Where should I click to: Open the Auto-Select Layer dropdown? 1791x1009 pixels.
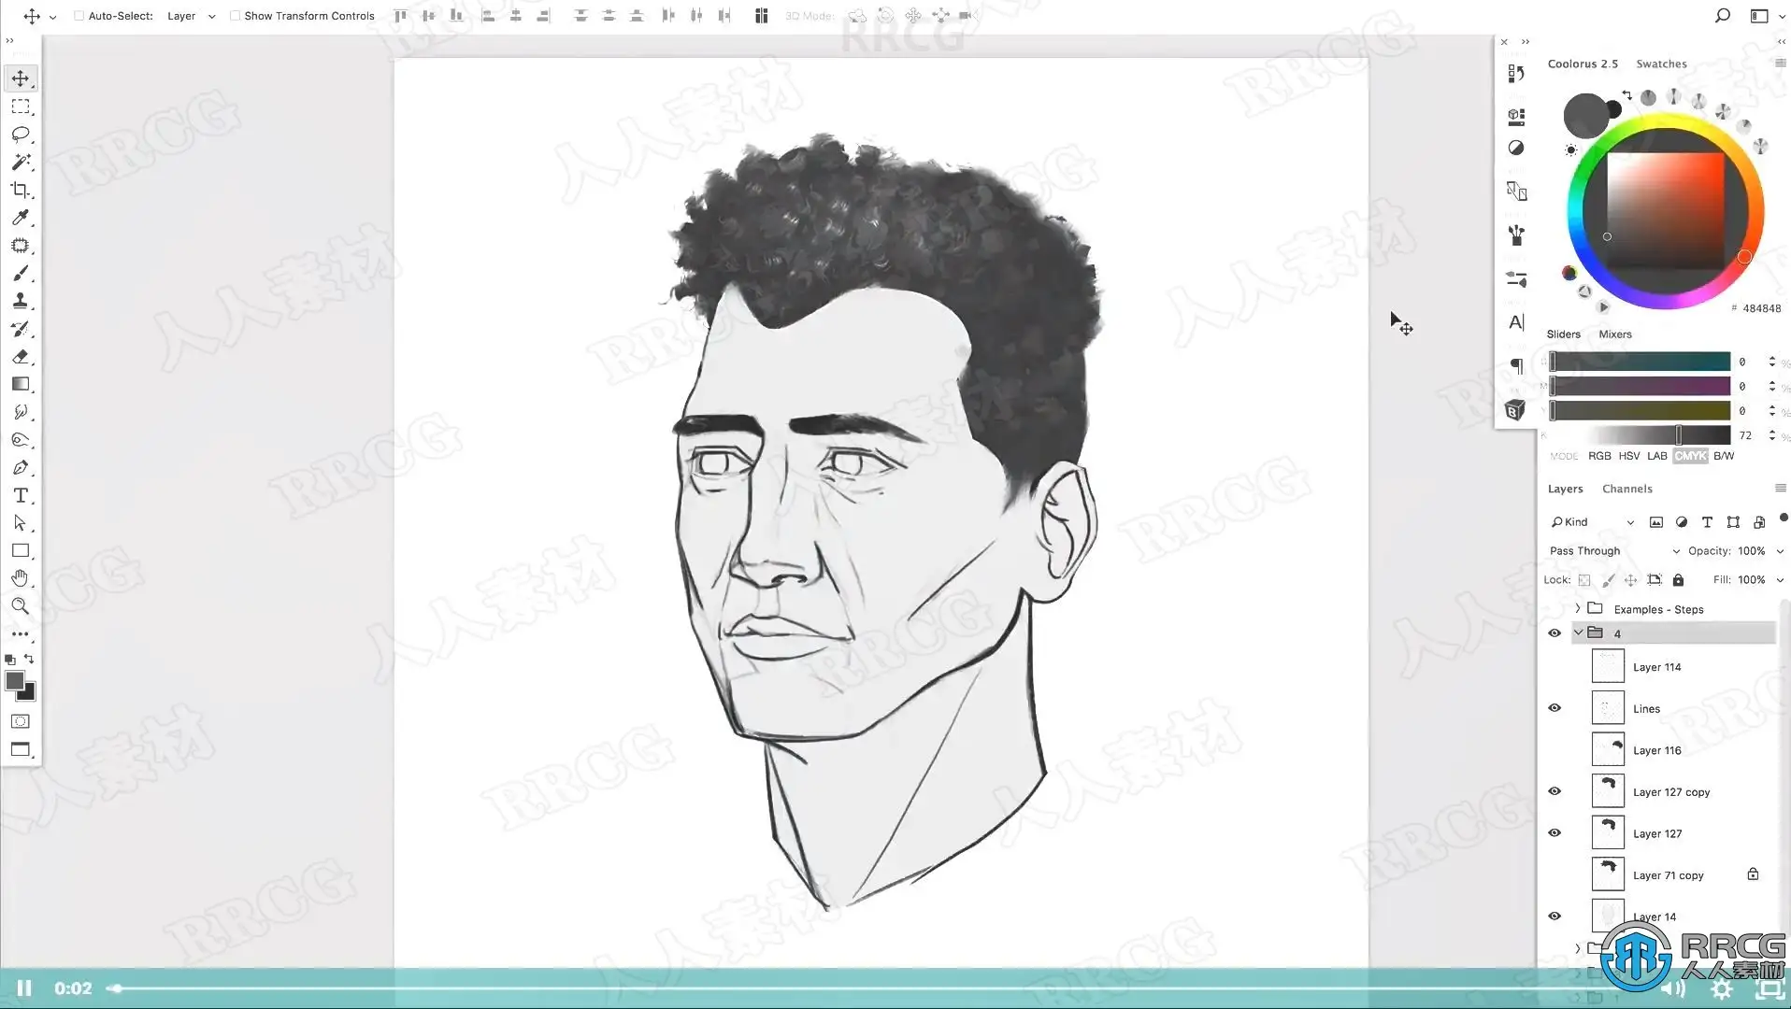tap(192, 16)
